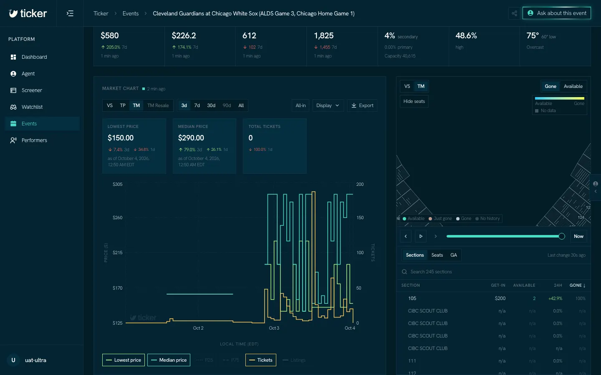Screen dimensions: 601x375
Task: Open section 105 row
Action: pos(493,298)
